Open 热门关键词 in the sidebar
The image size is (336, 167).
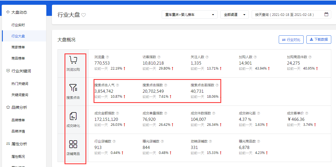pos(20,84)
